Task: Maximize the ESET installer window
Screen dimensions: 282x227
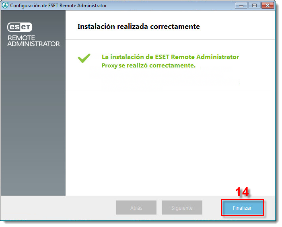Action: 254,6
